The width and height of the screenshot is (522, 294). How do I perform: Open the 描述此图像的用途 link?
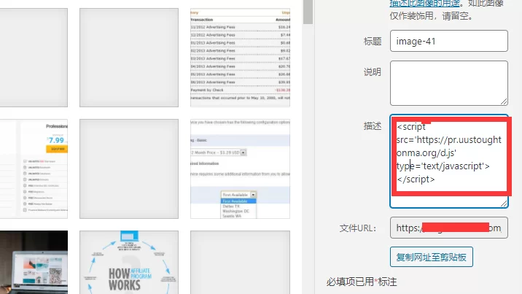coord(425,4)
